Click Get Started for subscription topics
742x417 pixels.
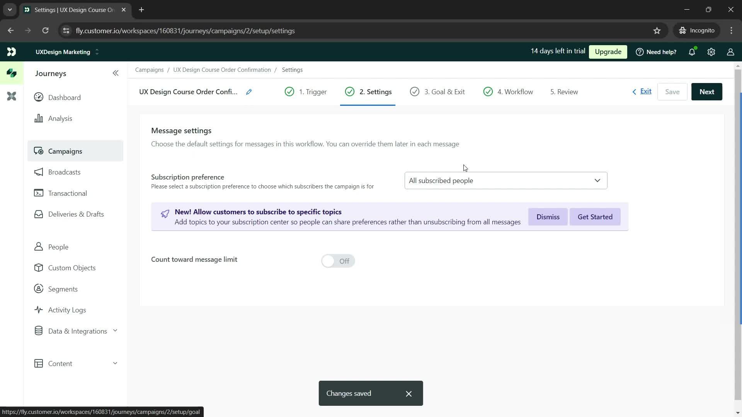[596, 216]
